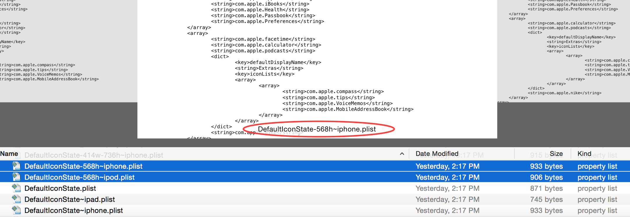The width and height of the screenshot is (630, 217).
Task: Sort the list by Size header
Action: pos(556,154)
